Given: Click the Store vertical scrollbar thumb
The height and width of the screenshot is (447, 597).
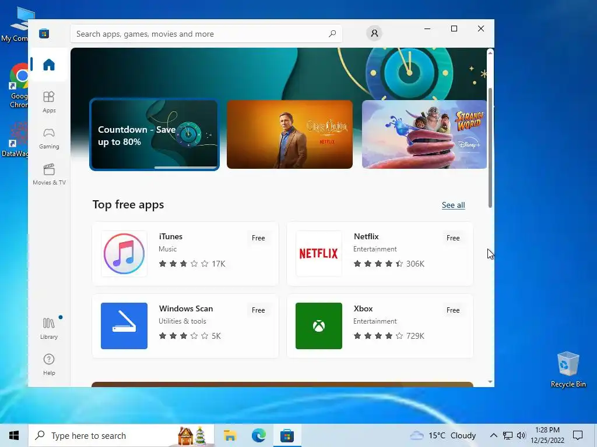Looking at the screenshot, I should [x=490, y=148].
